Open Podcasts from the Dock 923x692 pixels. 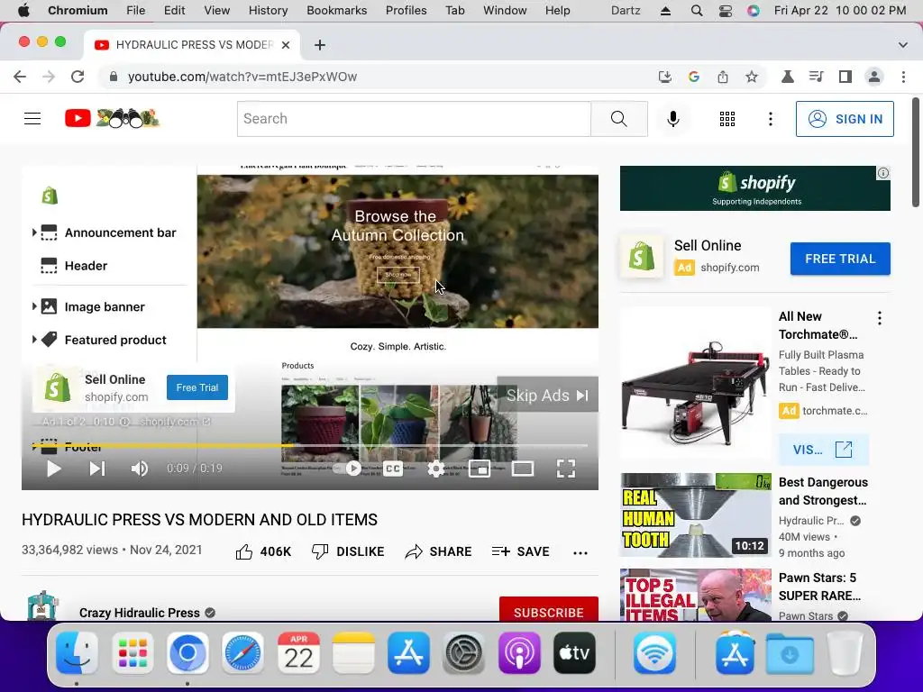coord(519,653)
